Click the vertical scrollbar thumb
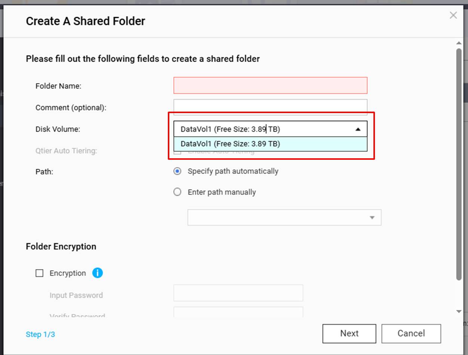This screenshot has height=355, width=468. [x=459, y=164]
